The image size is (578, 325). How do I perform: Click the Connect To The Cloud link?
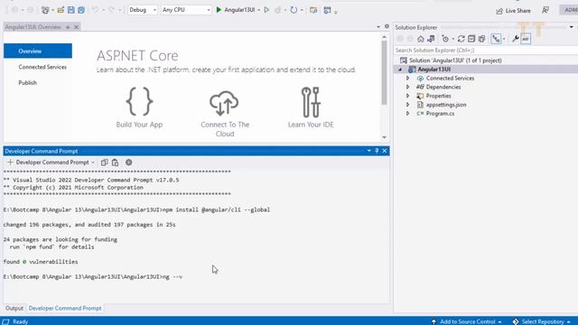(225, 114)
